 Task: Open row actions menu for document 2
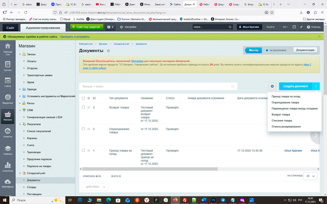click(89, 129)
